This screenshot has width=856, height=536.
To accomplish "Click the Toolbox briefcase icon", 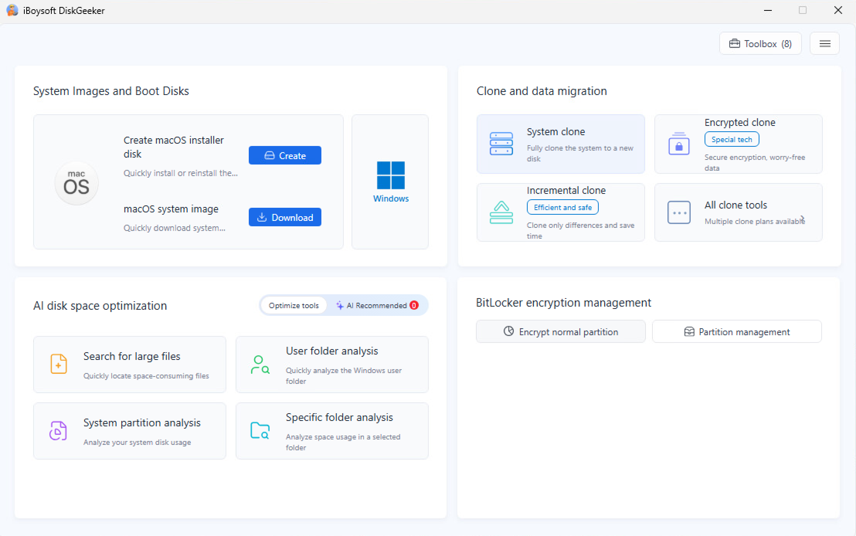I will pos(734,44).
